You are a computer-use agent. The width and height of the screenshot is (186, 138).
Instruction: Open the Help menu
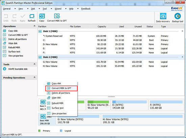tap(71, 9)
